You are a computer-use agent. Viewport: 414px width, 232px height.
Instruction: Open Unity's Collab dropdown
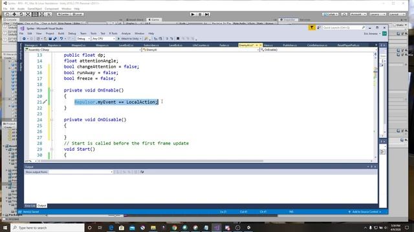click(331, 14)
